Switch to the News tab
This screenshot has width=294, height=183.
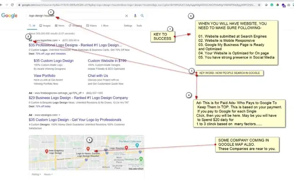(x=60, y=26)
